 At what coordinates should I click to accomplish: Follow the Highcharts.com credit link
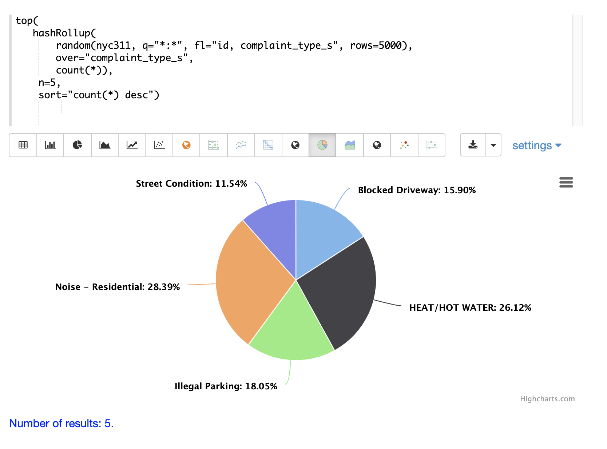547,399
